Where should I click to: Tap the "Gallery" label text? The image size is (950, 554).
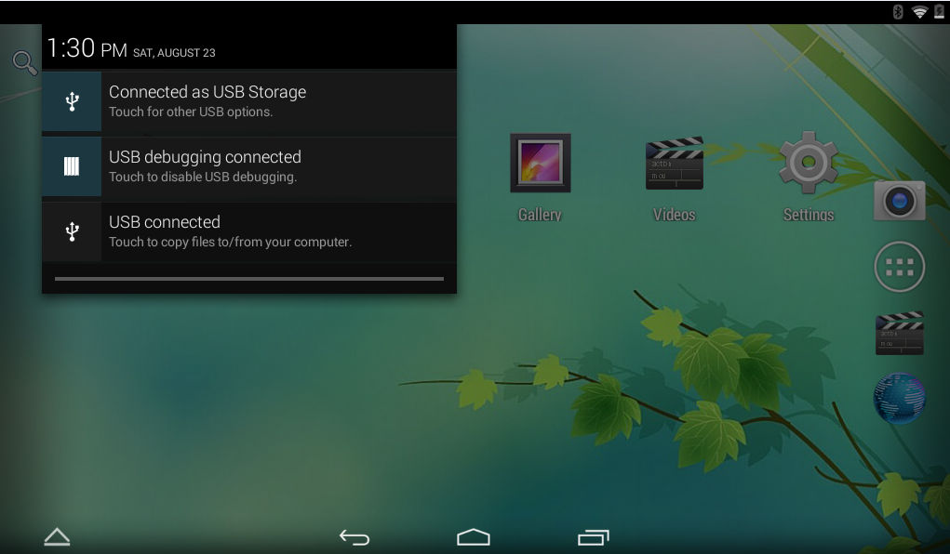(x=540, y=215)
